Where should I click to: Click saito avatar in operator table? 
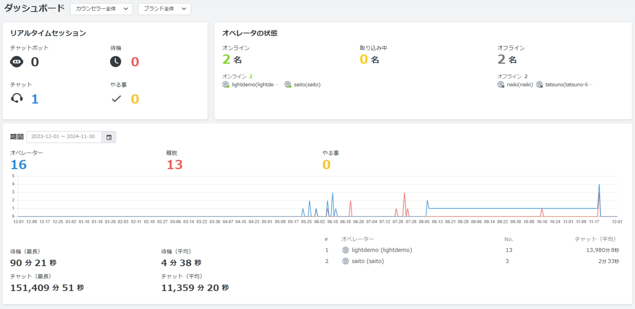345,261
